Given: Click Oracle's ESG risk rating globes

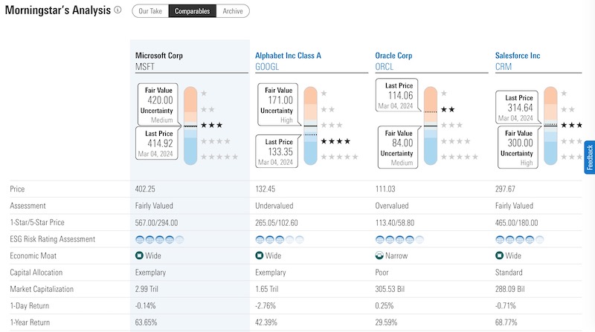Looking at the screenshot, I should 399,239.
